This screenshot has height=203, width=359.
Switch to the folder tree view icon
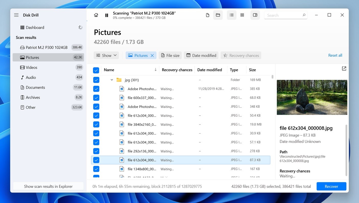(x=218, y=15)
